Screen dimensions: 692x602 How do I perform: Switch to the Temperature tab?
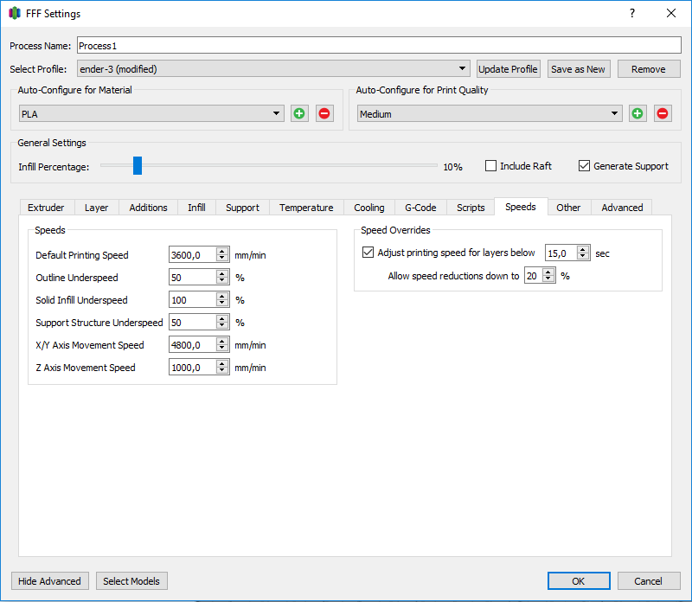point(306,208)
